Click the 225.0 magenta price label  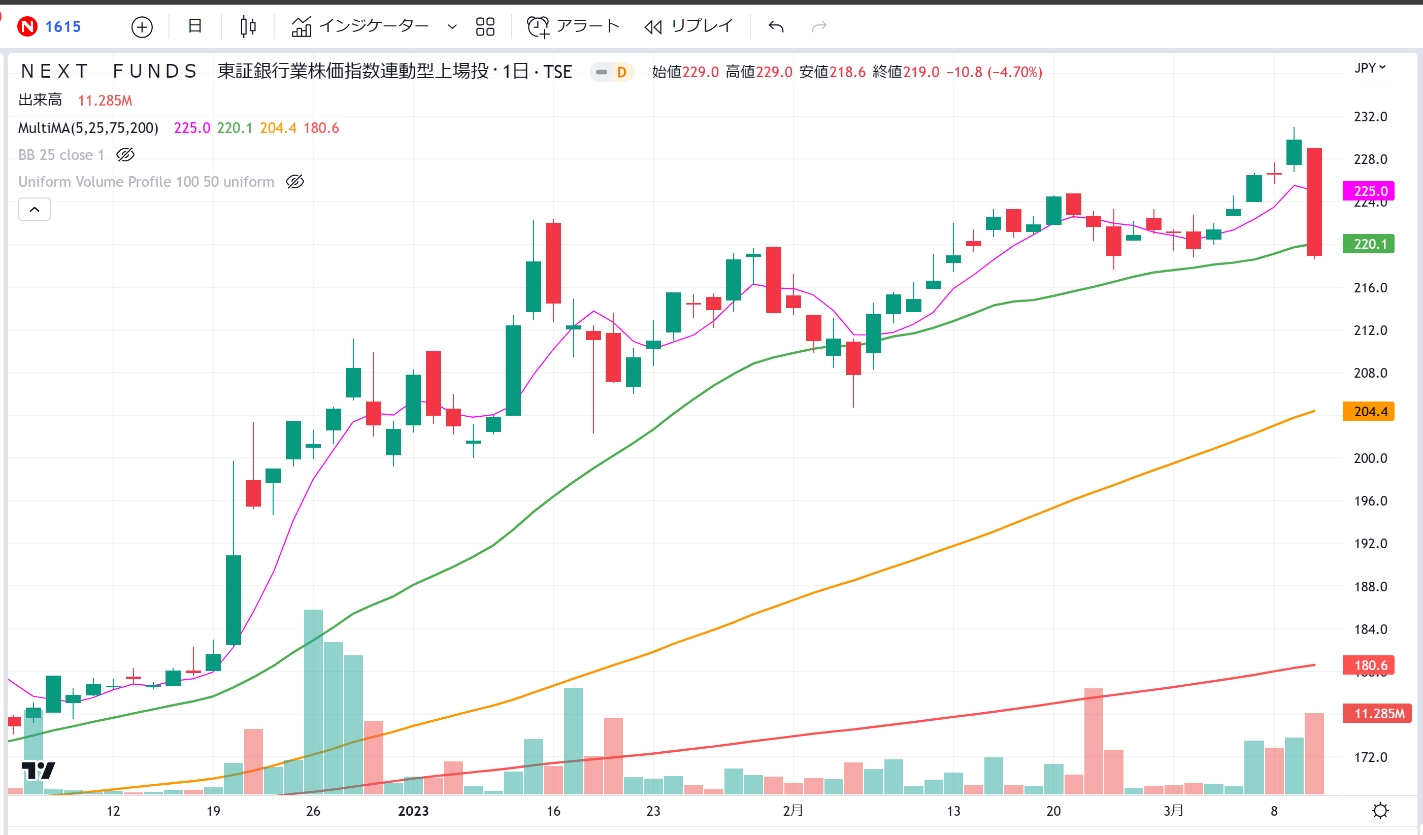[1368, 191]
